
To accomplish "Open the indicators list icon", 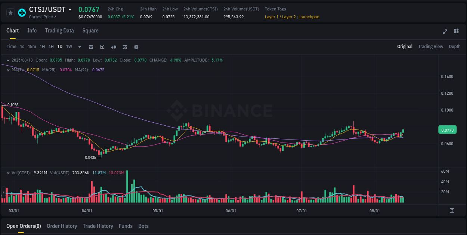I will 124,47.
